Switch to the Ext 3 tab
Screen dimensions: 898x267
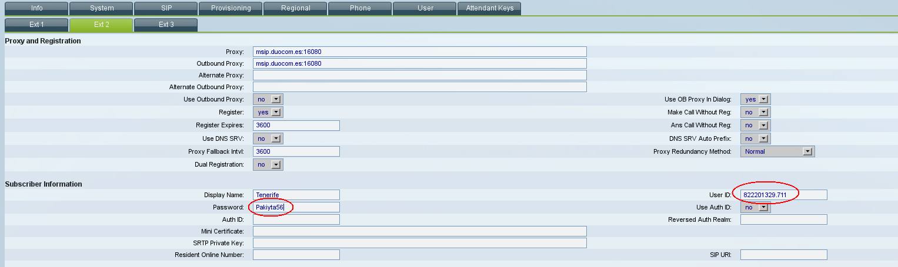(165, 25)
